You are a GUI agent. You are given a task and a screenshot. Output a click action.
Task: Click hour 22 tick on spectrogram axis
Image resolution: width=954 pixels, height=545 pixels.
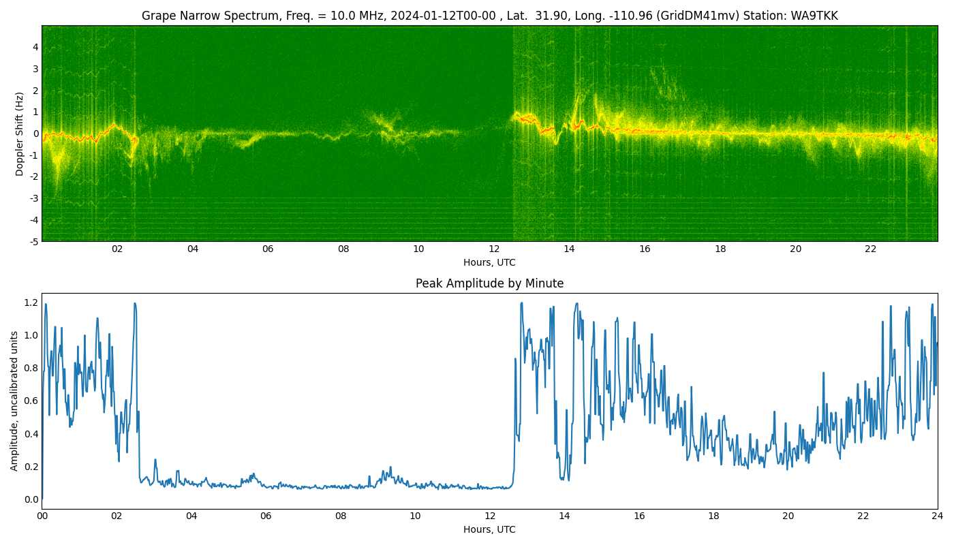[871, 249]
